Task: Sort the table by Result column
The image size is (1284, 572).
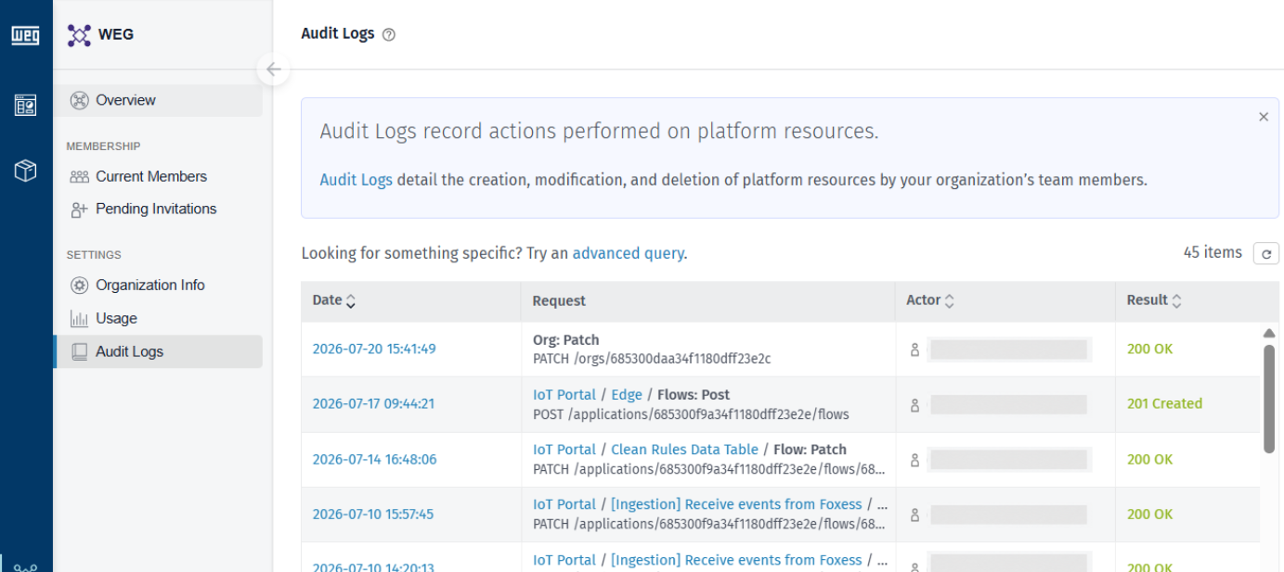Action: pyautogui.click(x=1154, y=300)
